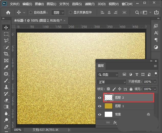
Task: Select the History Brush tool
Action: click(x=6, y=94)
